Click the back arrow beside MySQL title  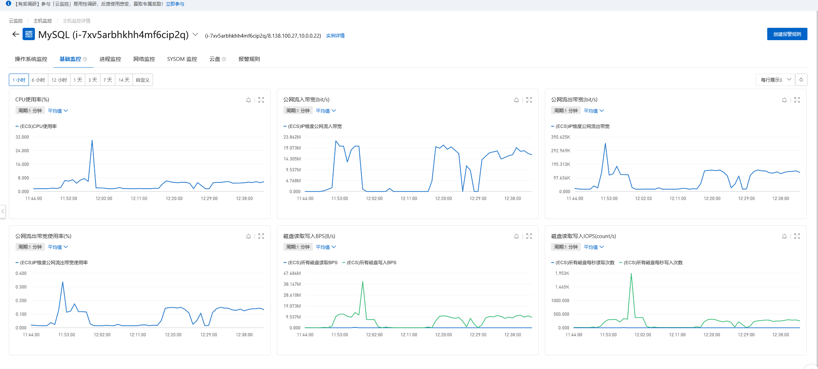pyautogui.click(x=16, y=34)
